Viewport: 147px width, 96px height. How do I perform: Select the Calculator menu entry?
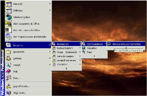click(94, 48)
